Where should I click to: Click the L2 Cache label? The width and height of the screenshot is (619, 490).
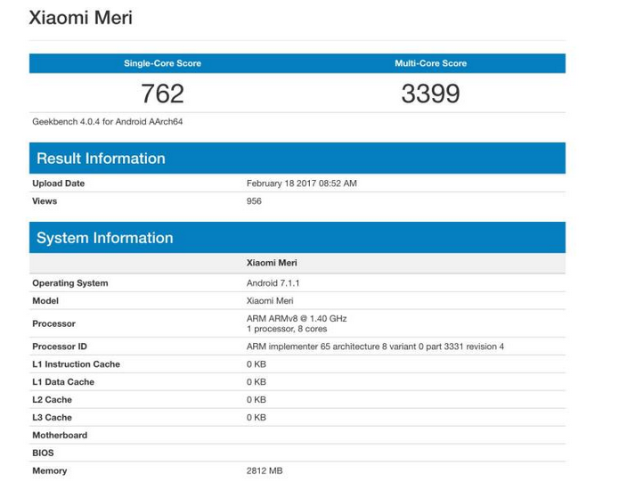point(53,400)
